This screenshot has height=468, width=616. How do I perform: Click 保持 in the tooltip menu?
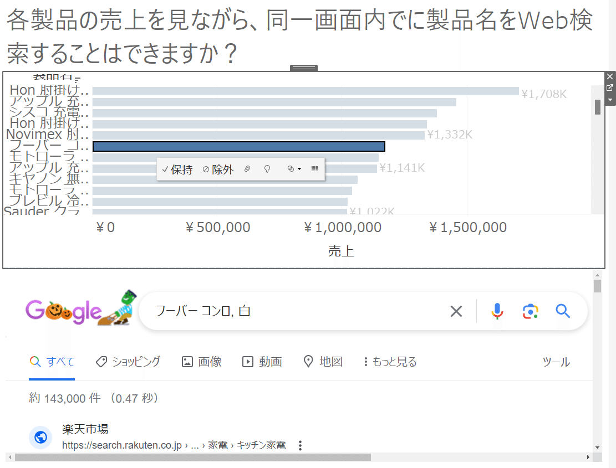tap(177, 169)
